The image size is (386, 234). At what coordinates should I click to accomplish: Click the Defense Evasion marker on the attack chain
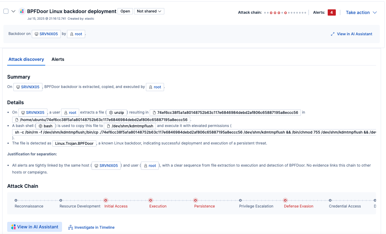(x=285, y=201)
